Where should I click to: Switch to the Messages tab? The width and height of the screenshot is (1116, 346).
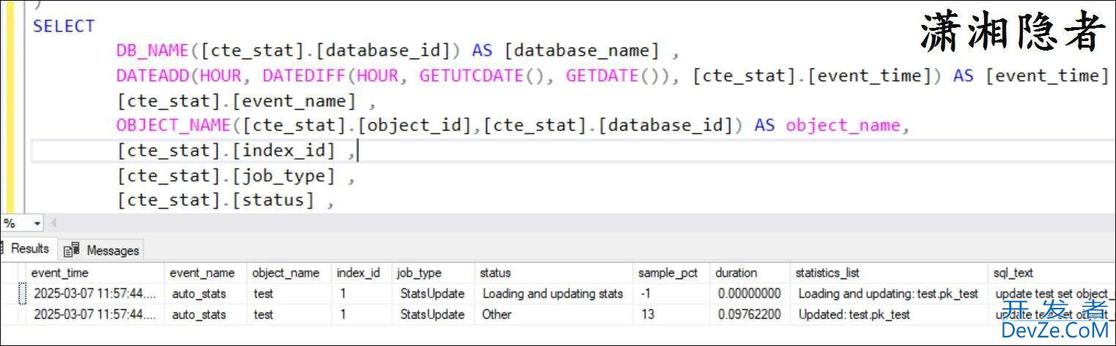(101, 251)
